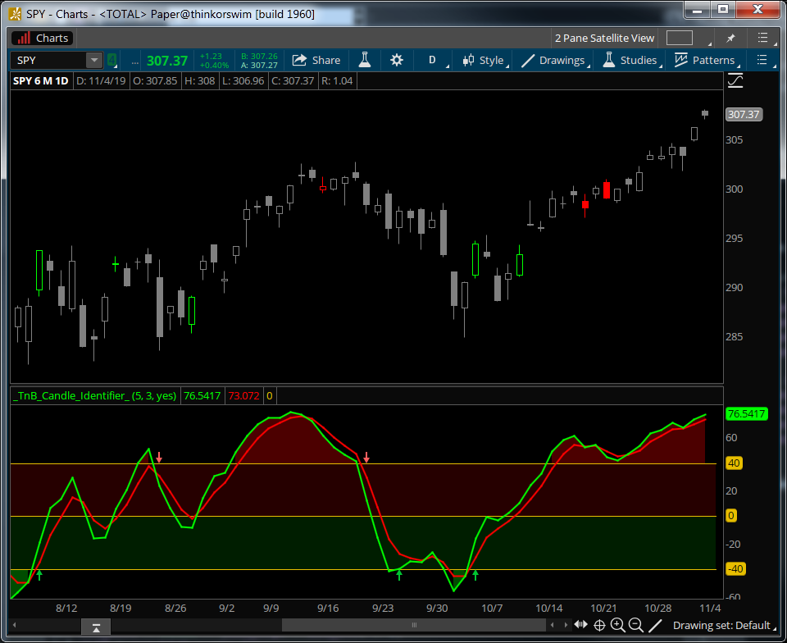This screenshot has height=643, width=787.
Task: Click the SPY 6 M 1D chart label
Action: tap(41, 81)
